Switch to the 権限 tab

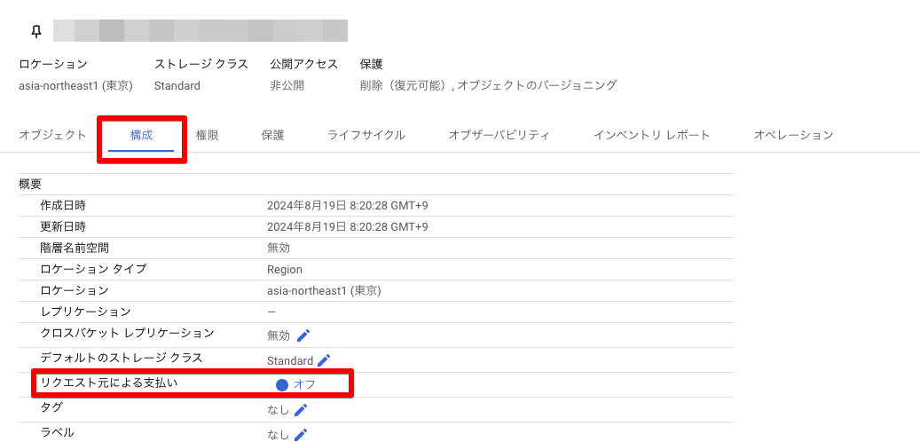[207, 135]
